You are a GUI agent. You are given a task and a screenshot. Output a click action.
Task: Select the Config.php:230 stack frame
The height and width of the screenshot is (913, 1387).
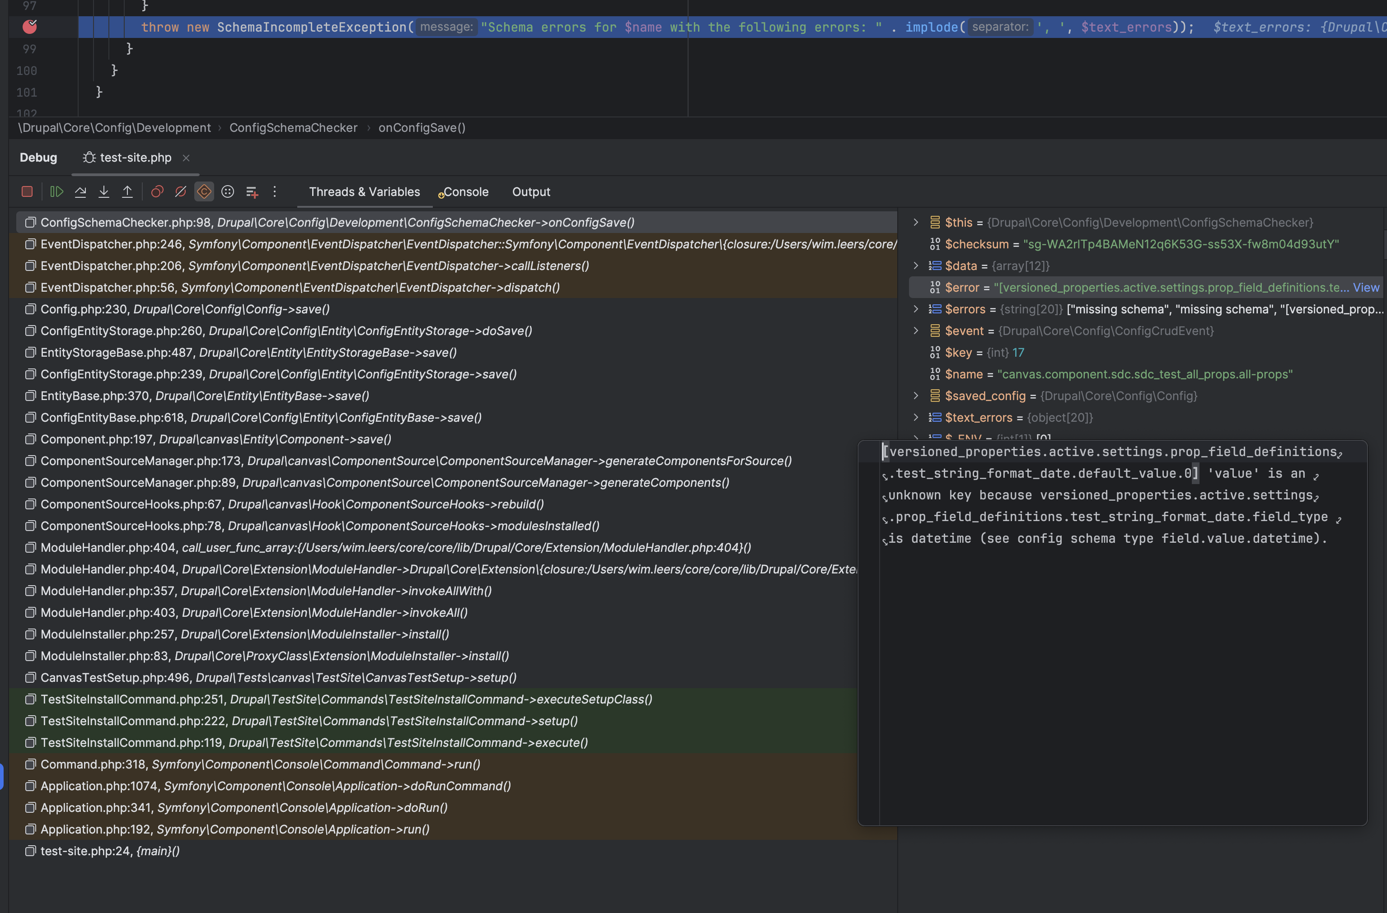(x=185, y=309)
